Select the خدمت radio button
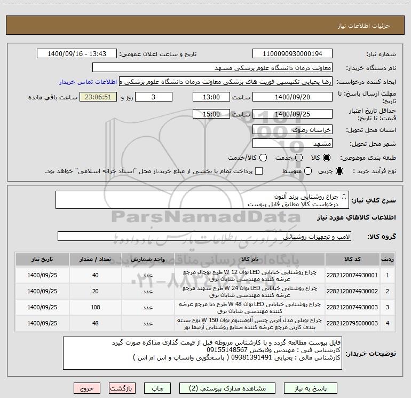 299,158
